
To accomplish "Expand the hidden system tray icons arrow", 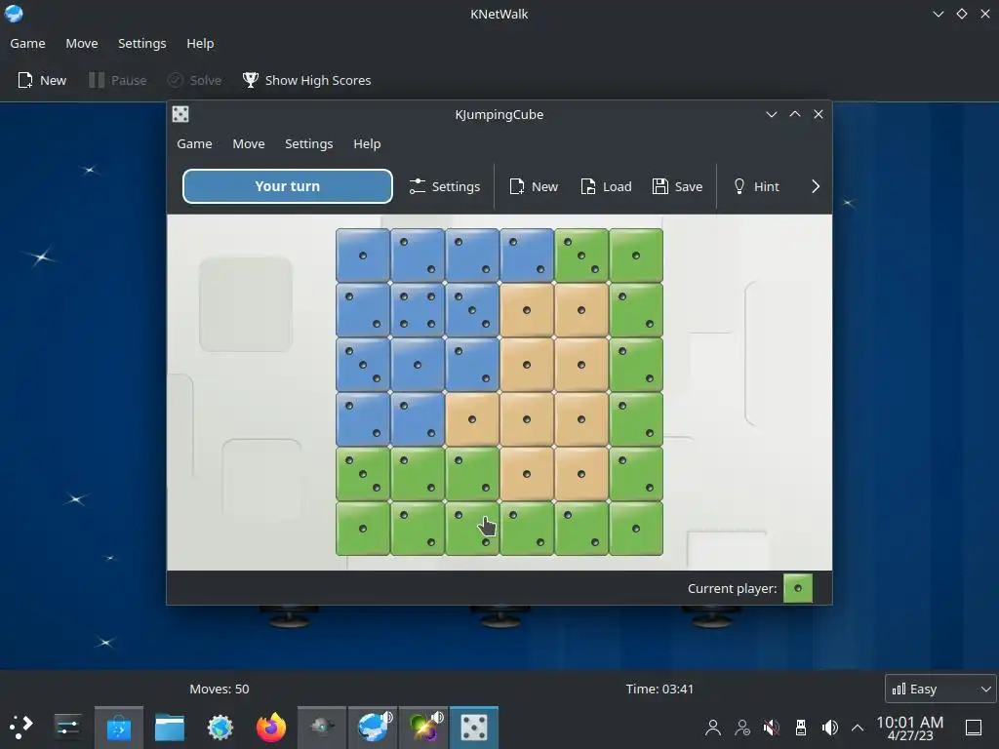I will pos(858,728).
